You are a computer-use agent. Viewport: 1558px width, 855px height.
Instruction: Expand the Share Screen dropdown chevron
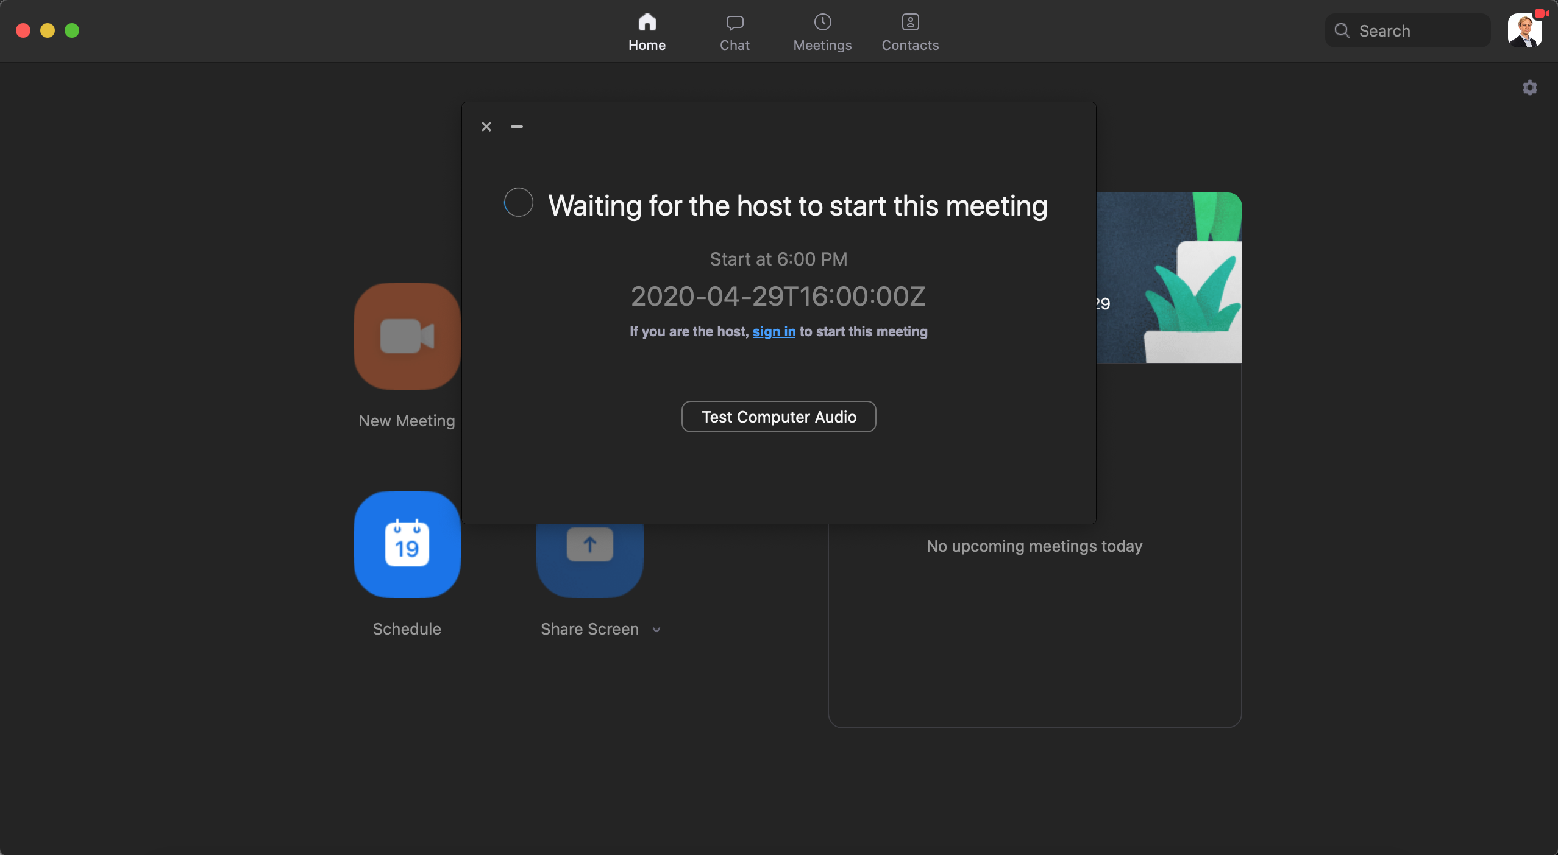pos(656,630)
